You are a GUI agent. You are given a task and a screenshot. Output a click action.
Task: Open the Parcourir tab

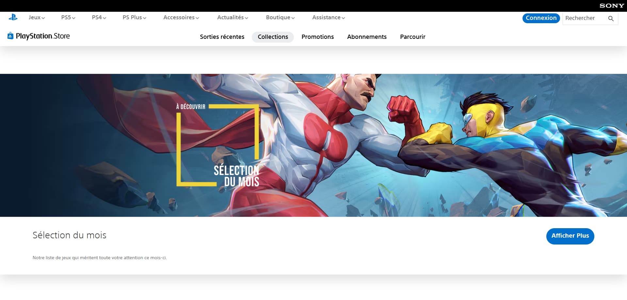click(413, 37)
